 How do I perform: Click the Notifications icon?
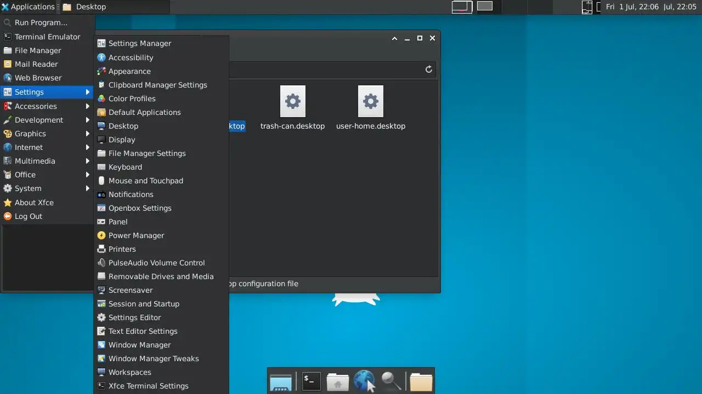coord(101,194)
